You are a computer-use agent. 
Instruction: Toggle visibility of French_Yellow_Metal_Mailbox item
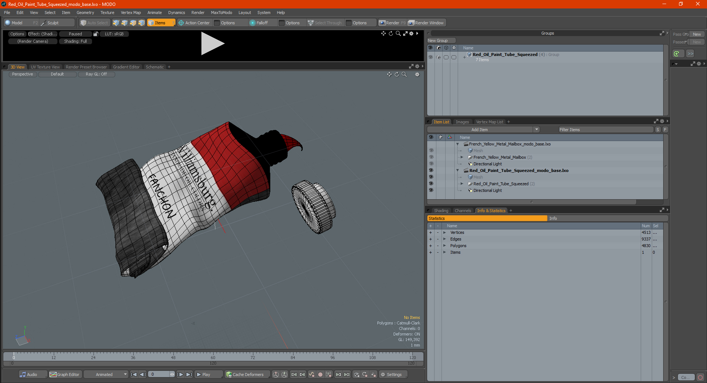(x=431, y=157)
